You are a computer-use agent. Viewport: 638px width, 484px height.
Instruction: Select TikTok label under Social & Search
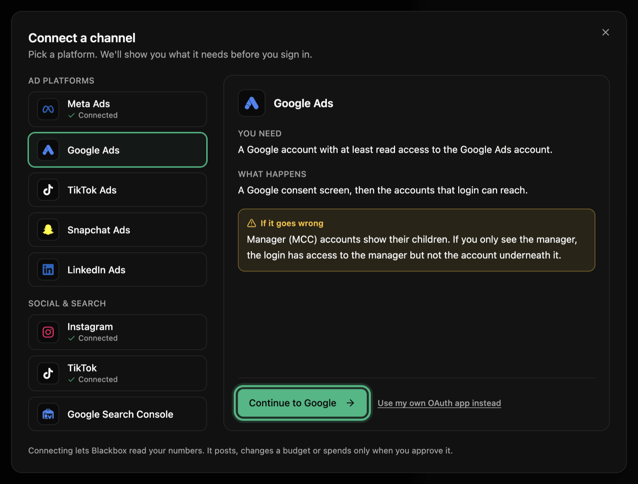coord(82,368)
